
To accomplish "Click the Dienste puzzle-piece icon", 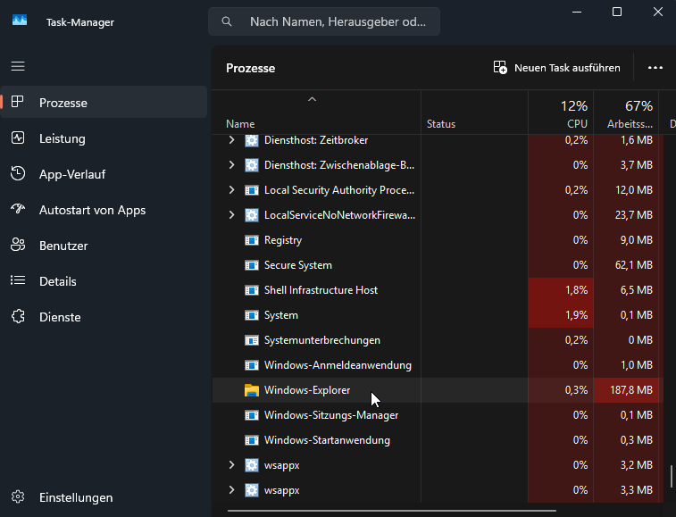I will pos(18,316).
